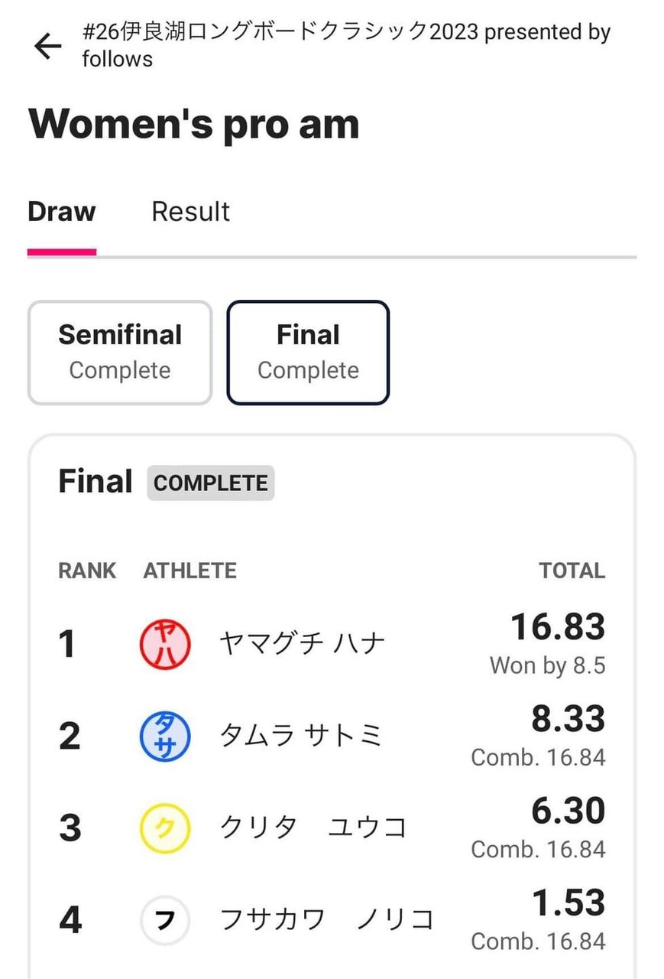The height and width of the screenshot is (979, 664).
Task: Tap the 6.30 total score
Action: click(568, 811)
